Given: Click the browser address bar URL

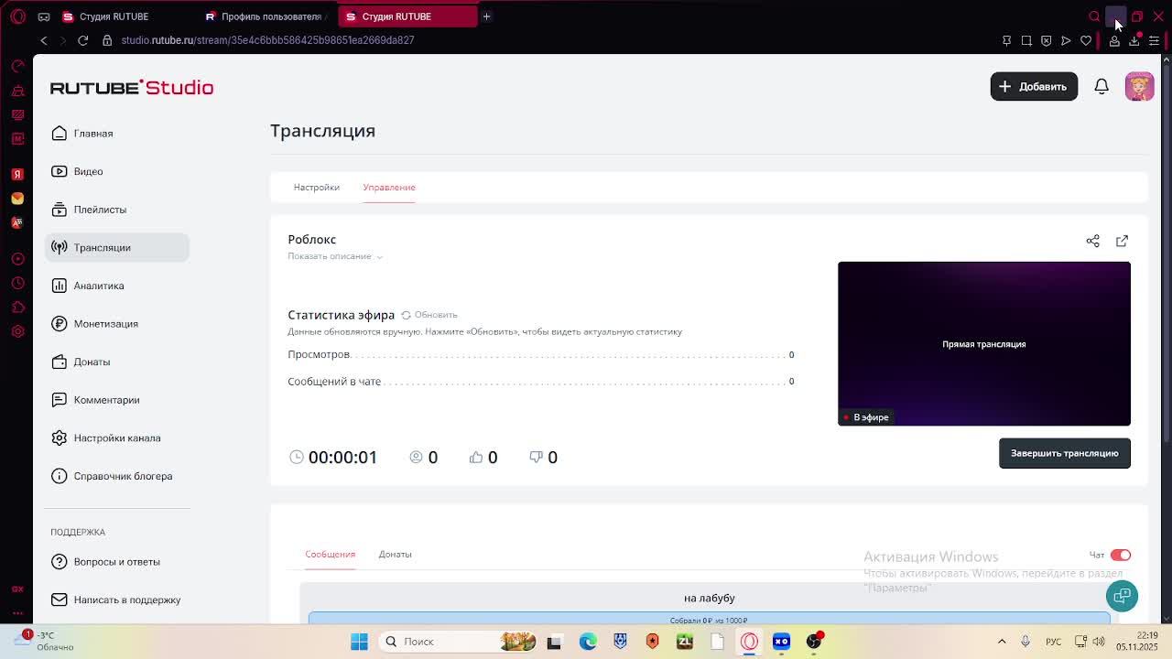Looking at the screenshot, I should (x=267, y=40).
